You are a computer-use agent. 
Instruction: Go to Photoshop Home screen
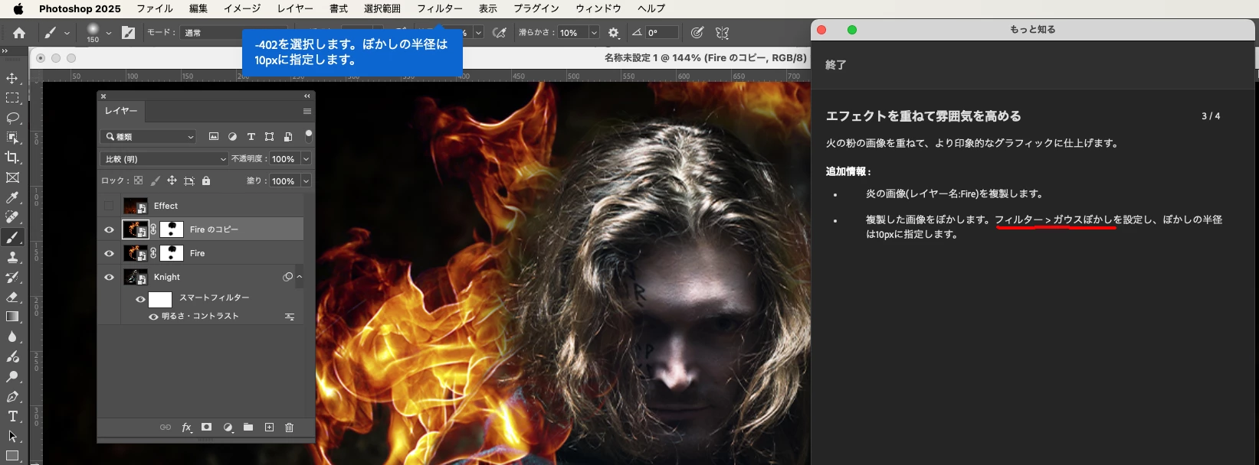tap(19, 33)
